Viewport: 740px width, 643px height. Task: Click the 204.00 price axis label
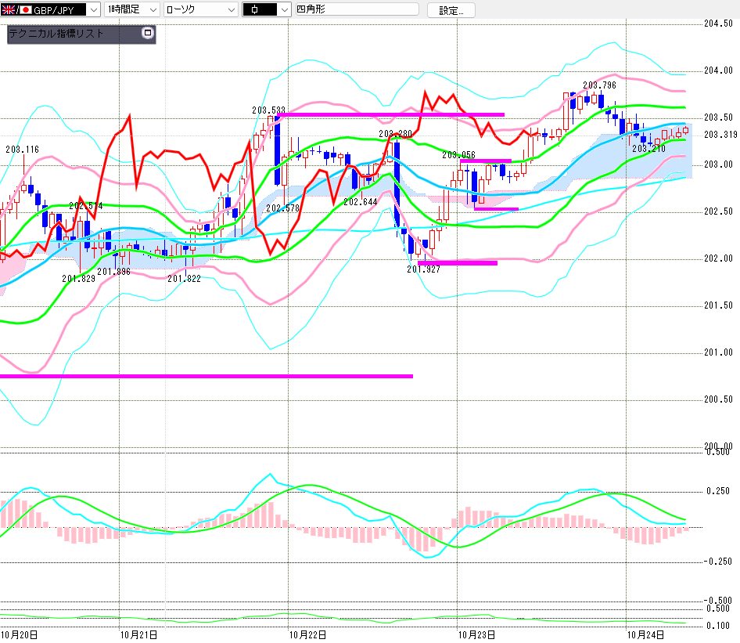[720, 70]
